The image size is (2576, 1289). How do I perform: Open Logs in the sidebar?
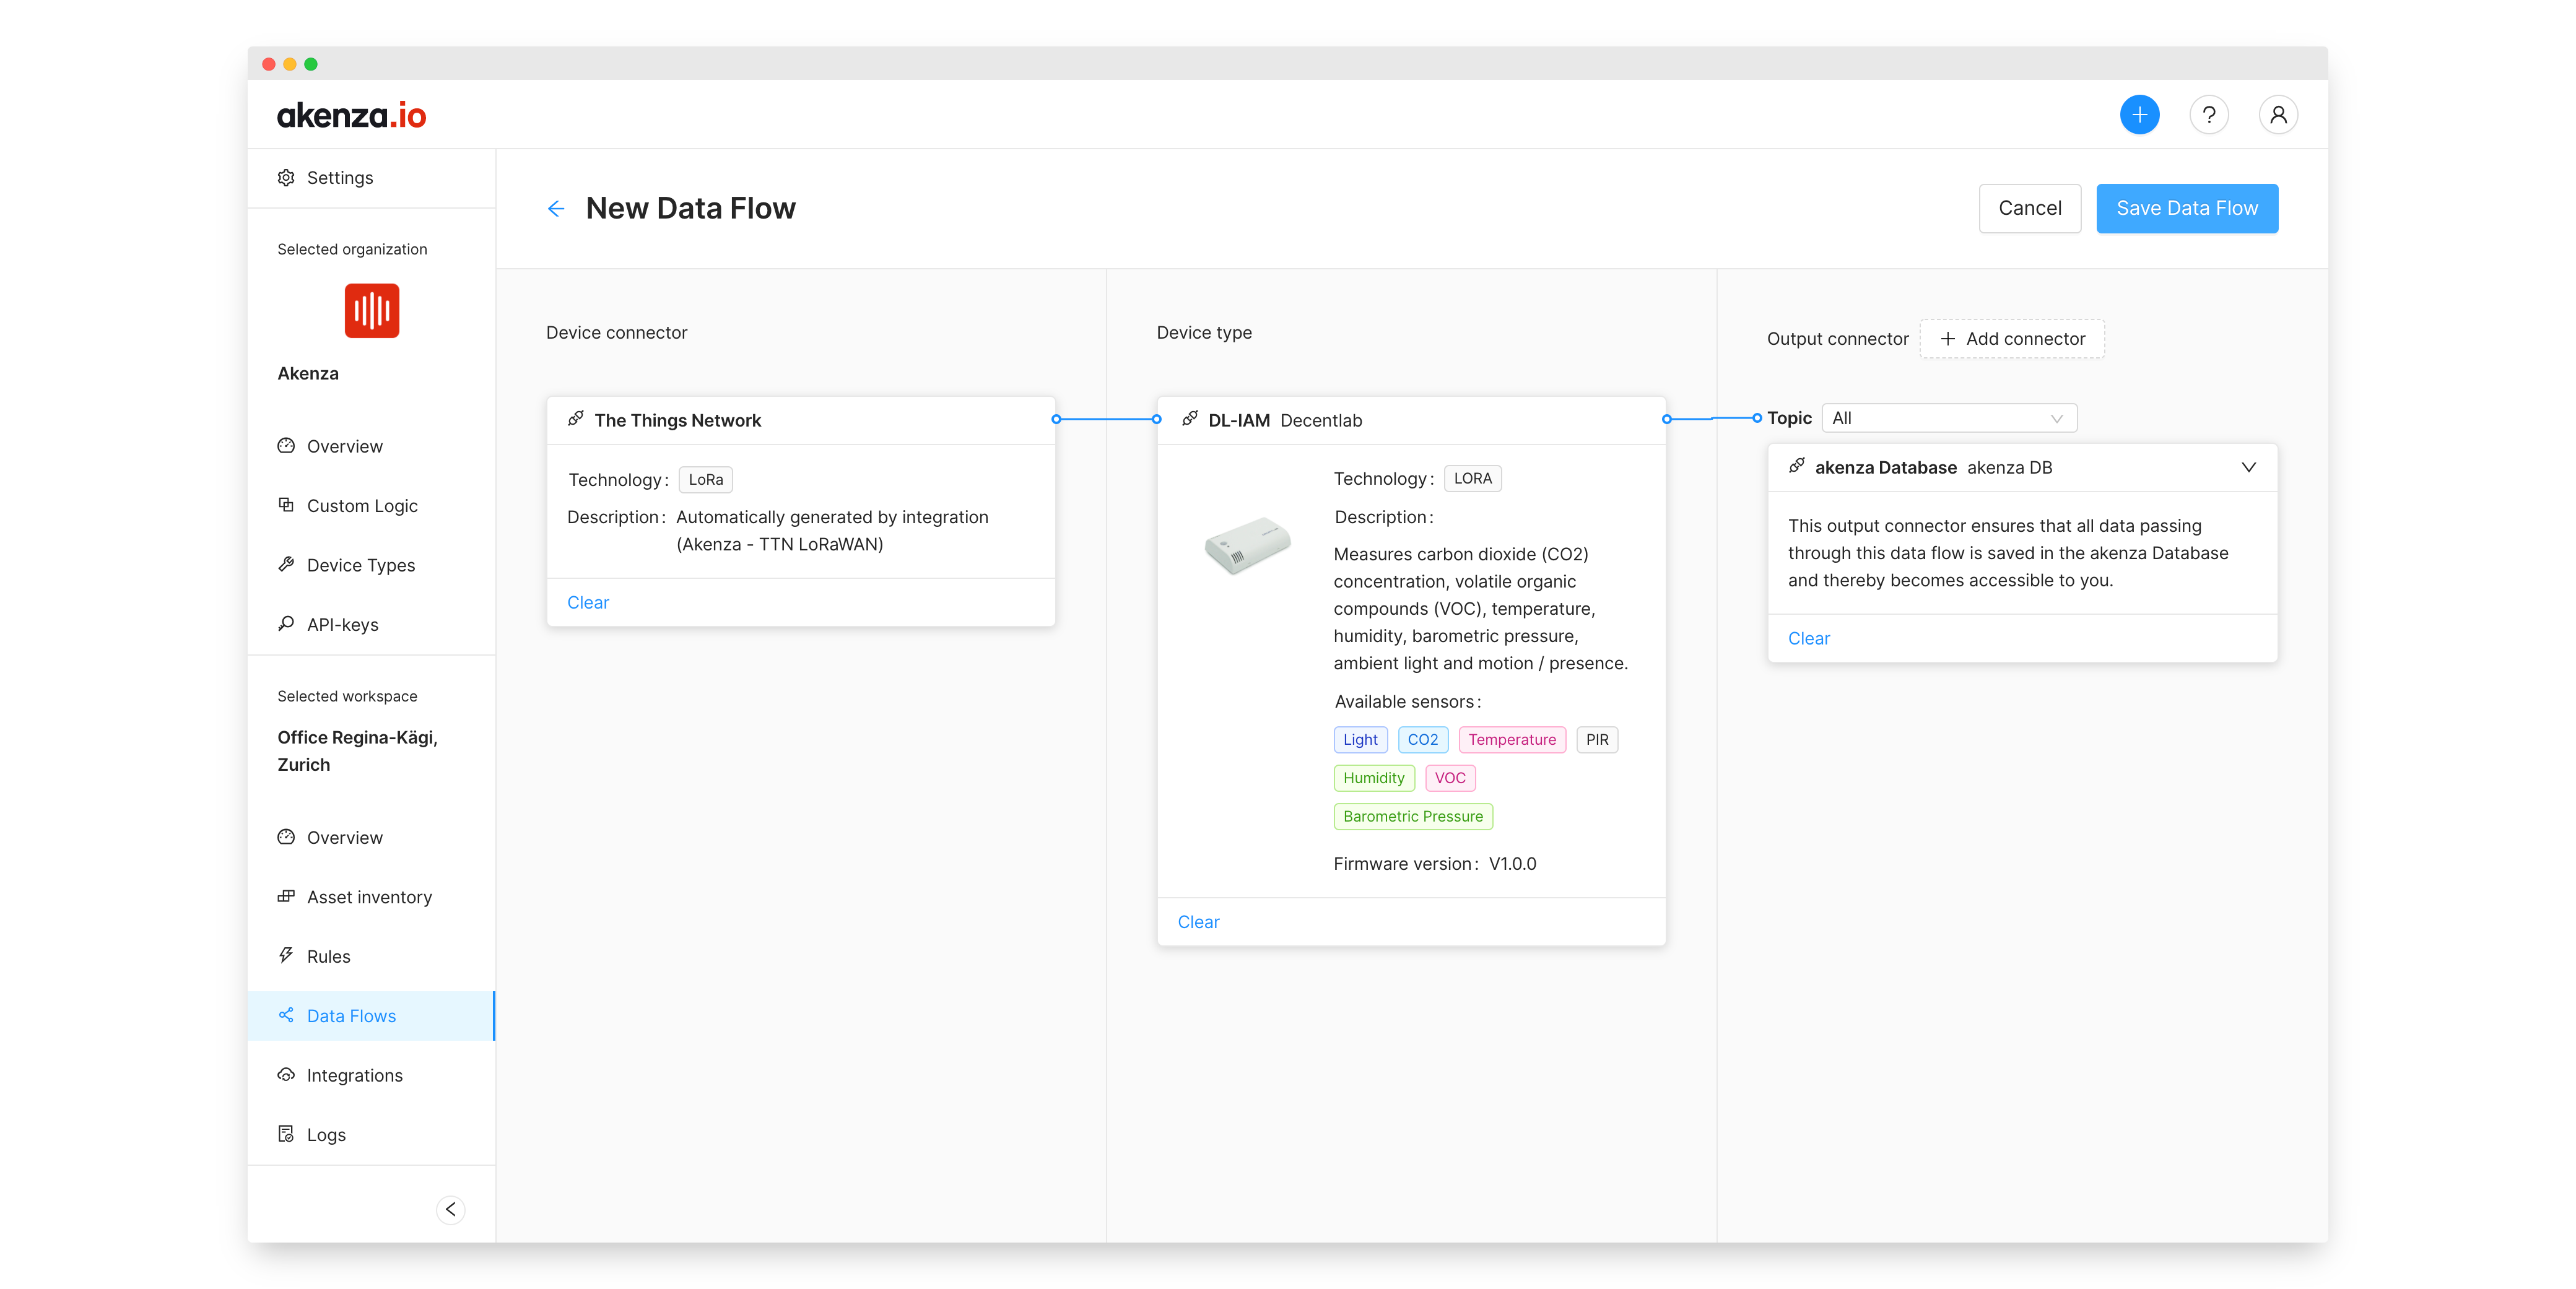pyautogui.click(x=371, y=1135)
